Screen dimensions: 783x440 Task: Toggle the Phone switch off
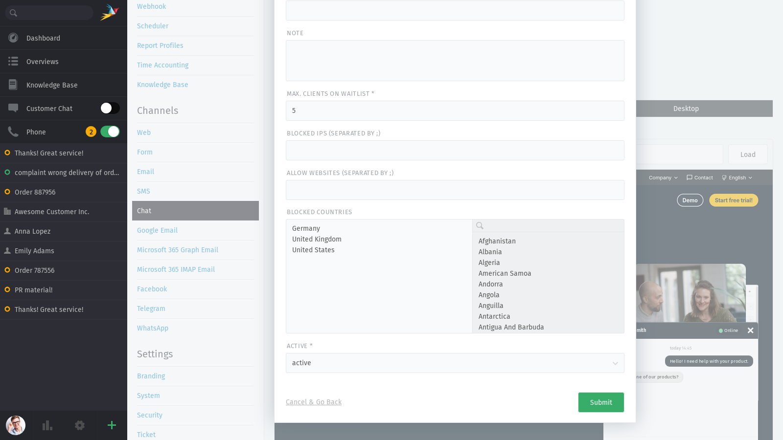click(x=110, y=132)
